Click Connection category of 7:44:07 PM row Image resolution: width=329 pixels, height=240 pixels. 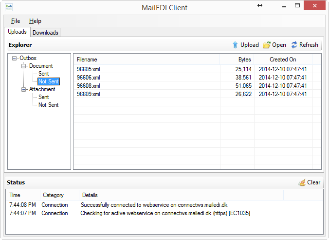click(55, 213)
